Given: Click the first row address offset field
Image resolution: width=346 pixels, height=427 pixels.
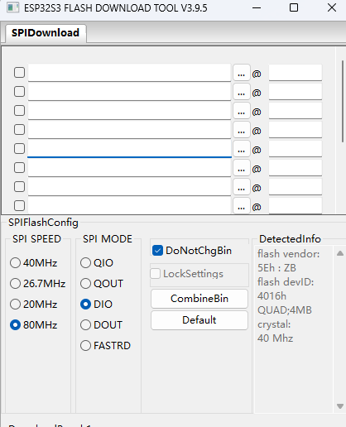Looking at the screenshot, I should click(296, 73).
